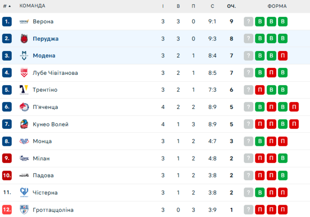
Task: Open the Модена team link
Action: coord(44,56)
